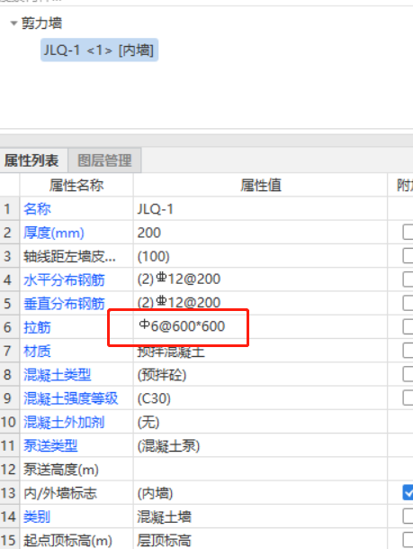Select the 混凝土类型 property label
Screen dimensions: 413x549
pyautogui.click(x=57, y=375)
